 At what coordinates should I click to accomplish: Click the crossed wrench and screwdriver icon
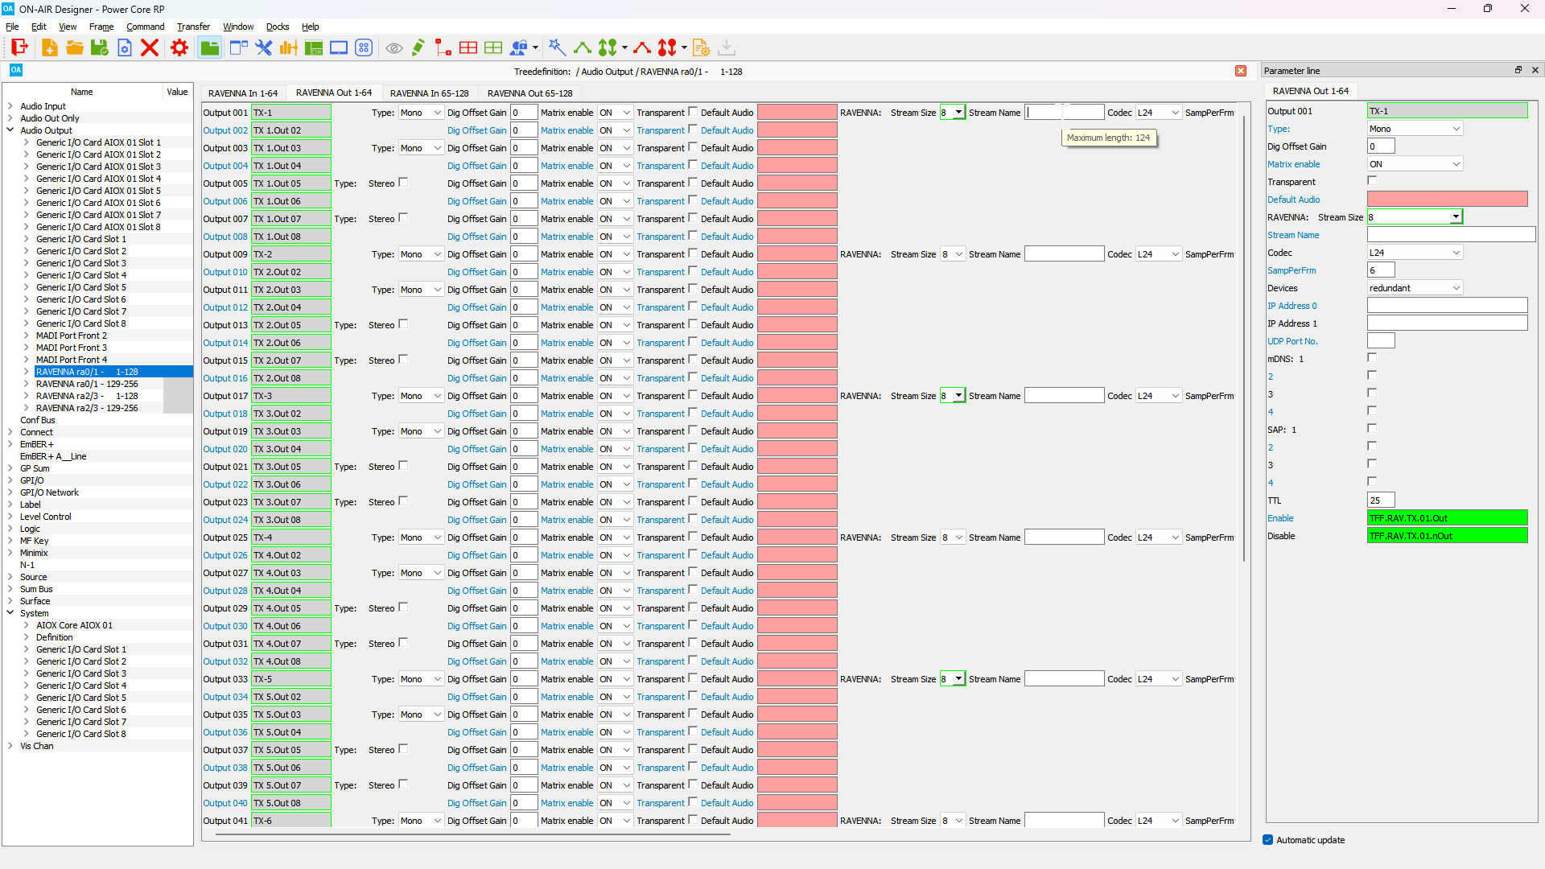click(263, 48)
